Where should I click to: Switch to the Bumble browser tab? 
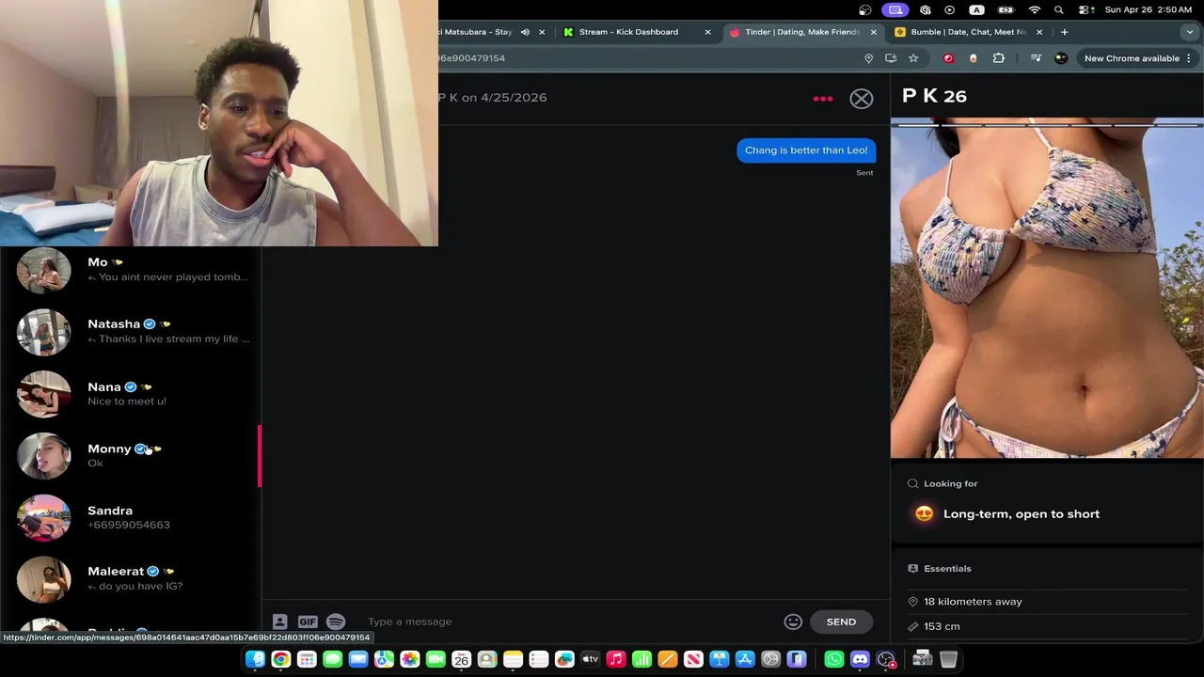tap(969, 32)
